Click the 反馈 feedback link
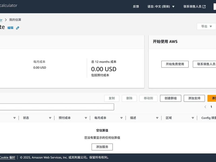This screenshot has height=162, width=216. coord(136,6)
